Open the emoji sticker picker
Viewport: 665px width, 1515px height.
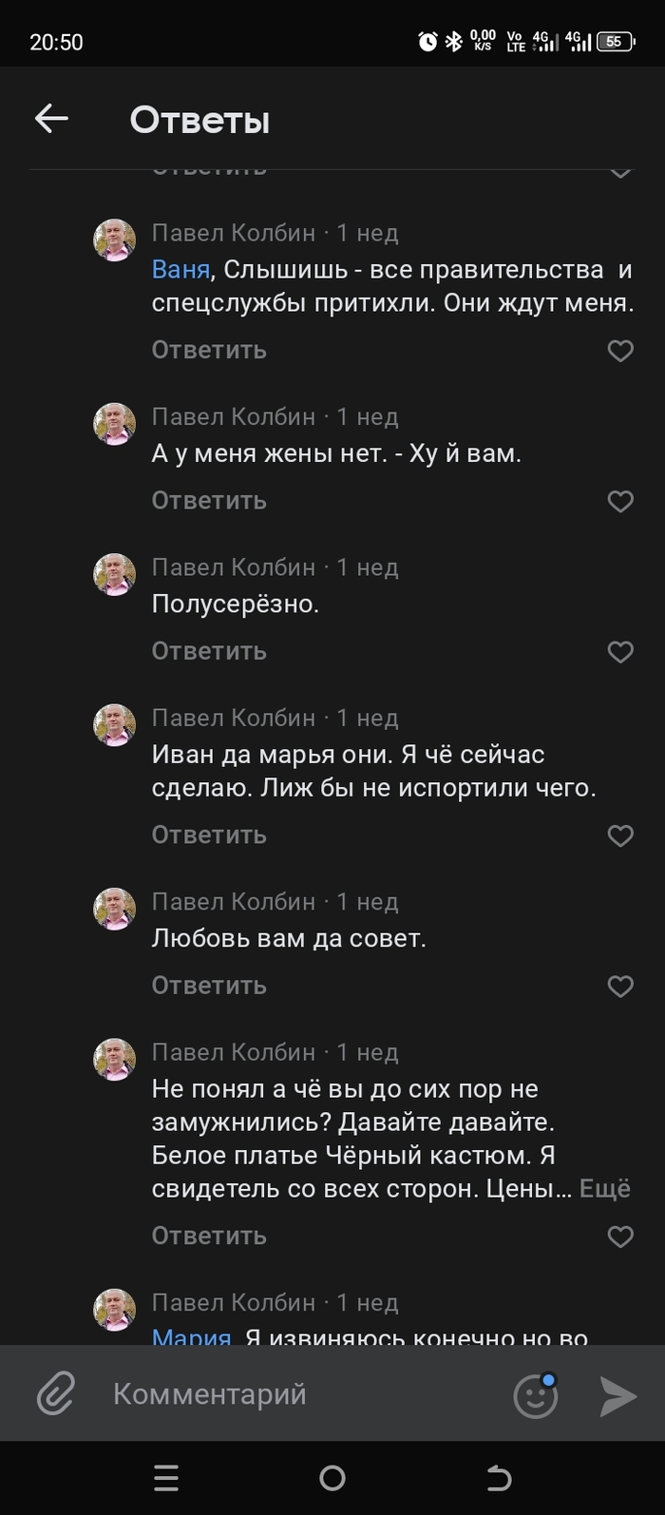point(536,1395)
